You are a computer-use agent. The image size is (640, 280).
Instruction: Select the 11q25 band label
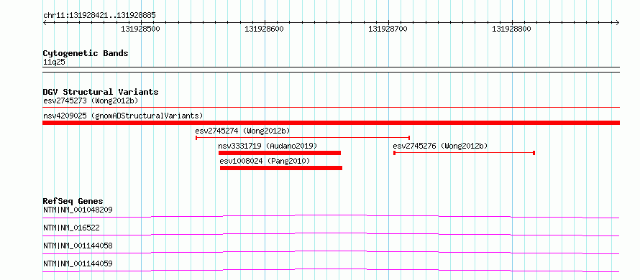(x=54, y=62)
